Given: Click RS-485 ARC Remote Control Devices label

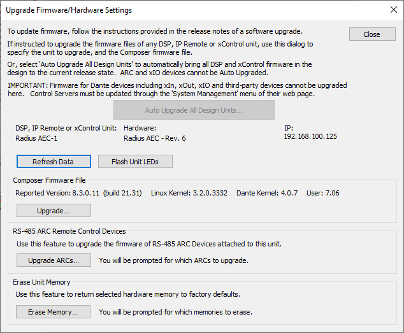Looking at the screenshot, I should click(x=69, y=231).
